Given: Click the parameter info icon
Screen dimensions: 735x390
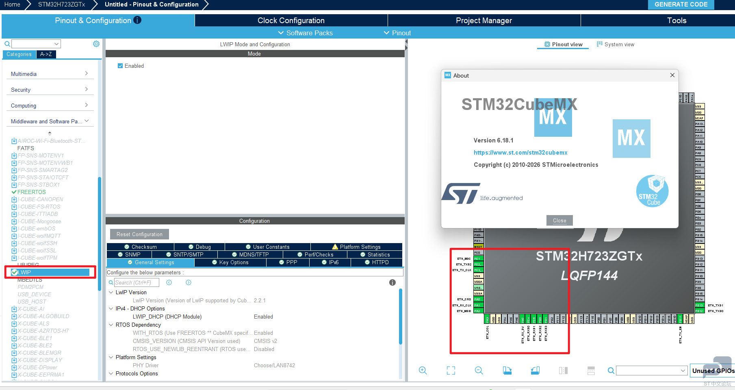Looking at the screenshot, I should [392, 282].
